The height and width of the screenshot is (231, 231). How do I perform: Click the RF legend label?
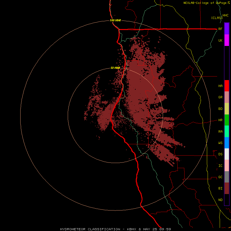tap(220, 29)
